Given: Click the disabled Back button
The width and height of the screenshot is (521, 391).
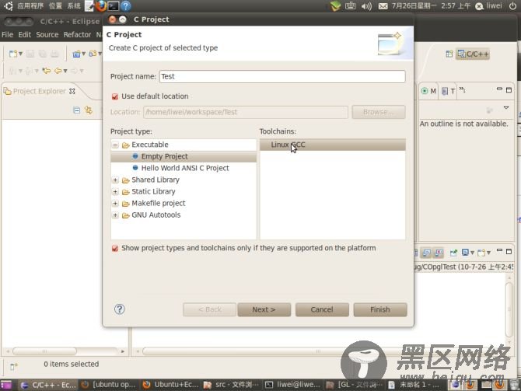Looking at the screenshot, I should [210, 309].
